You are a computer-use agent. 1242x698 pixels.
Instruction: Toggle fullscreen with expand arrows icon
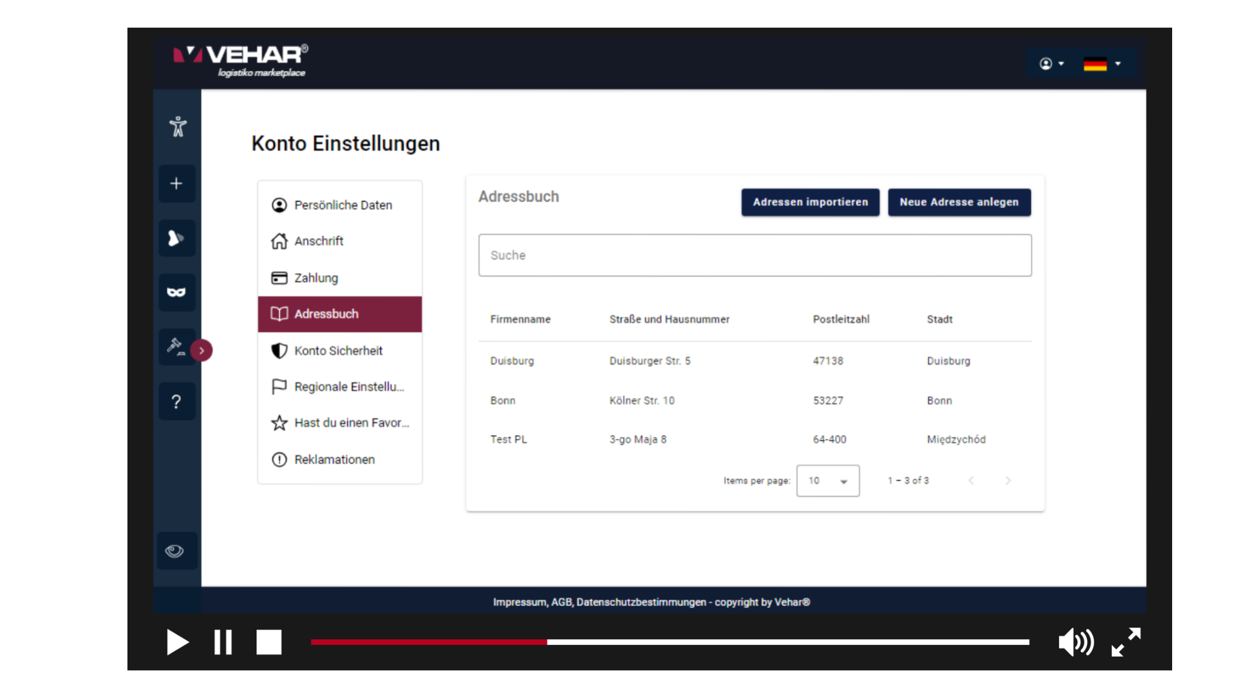(1126, 642)
